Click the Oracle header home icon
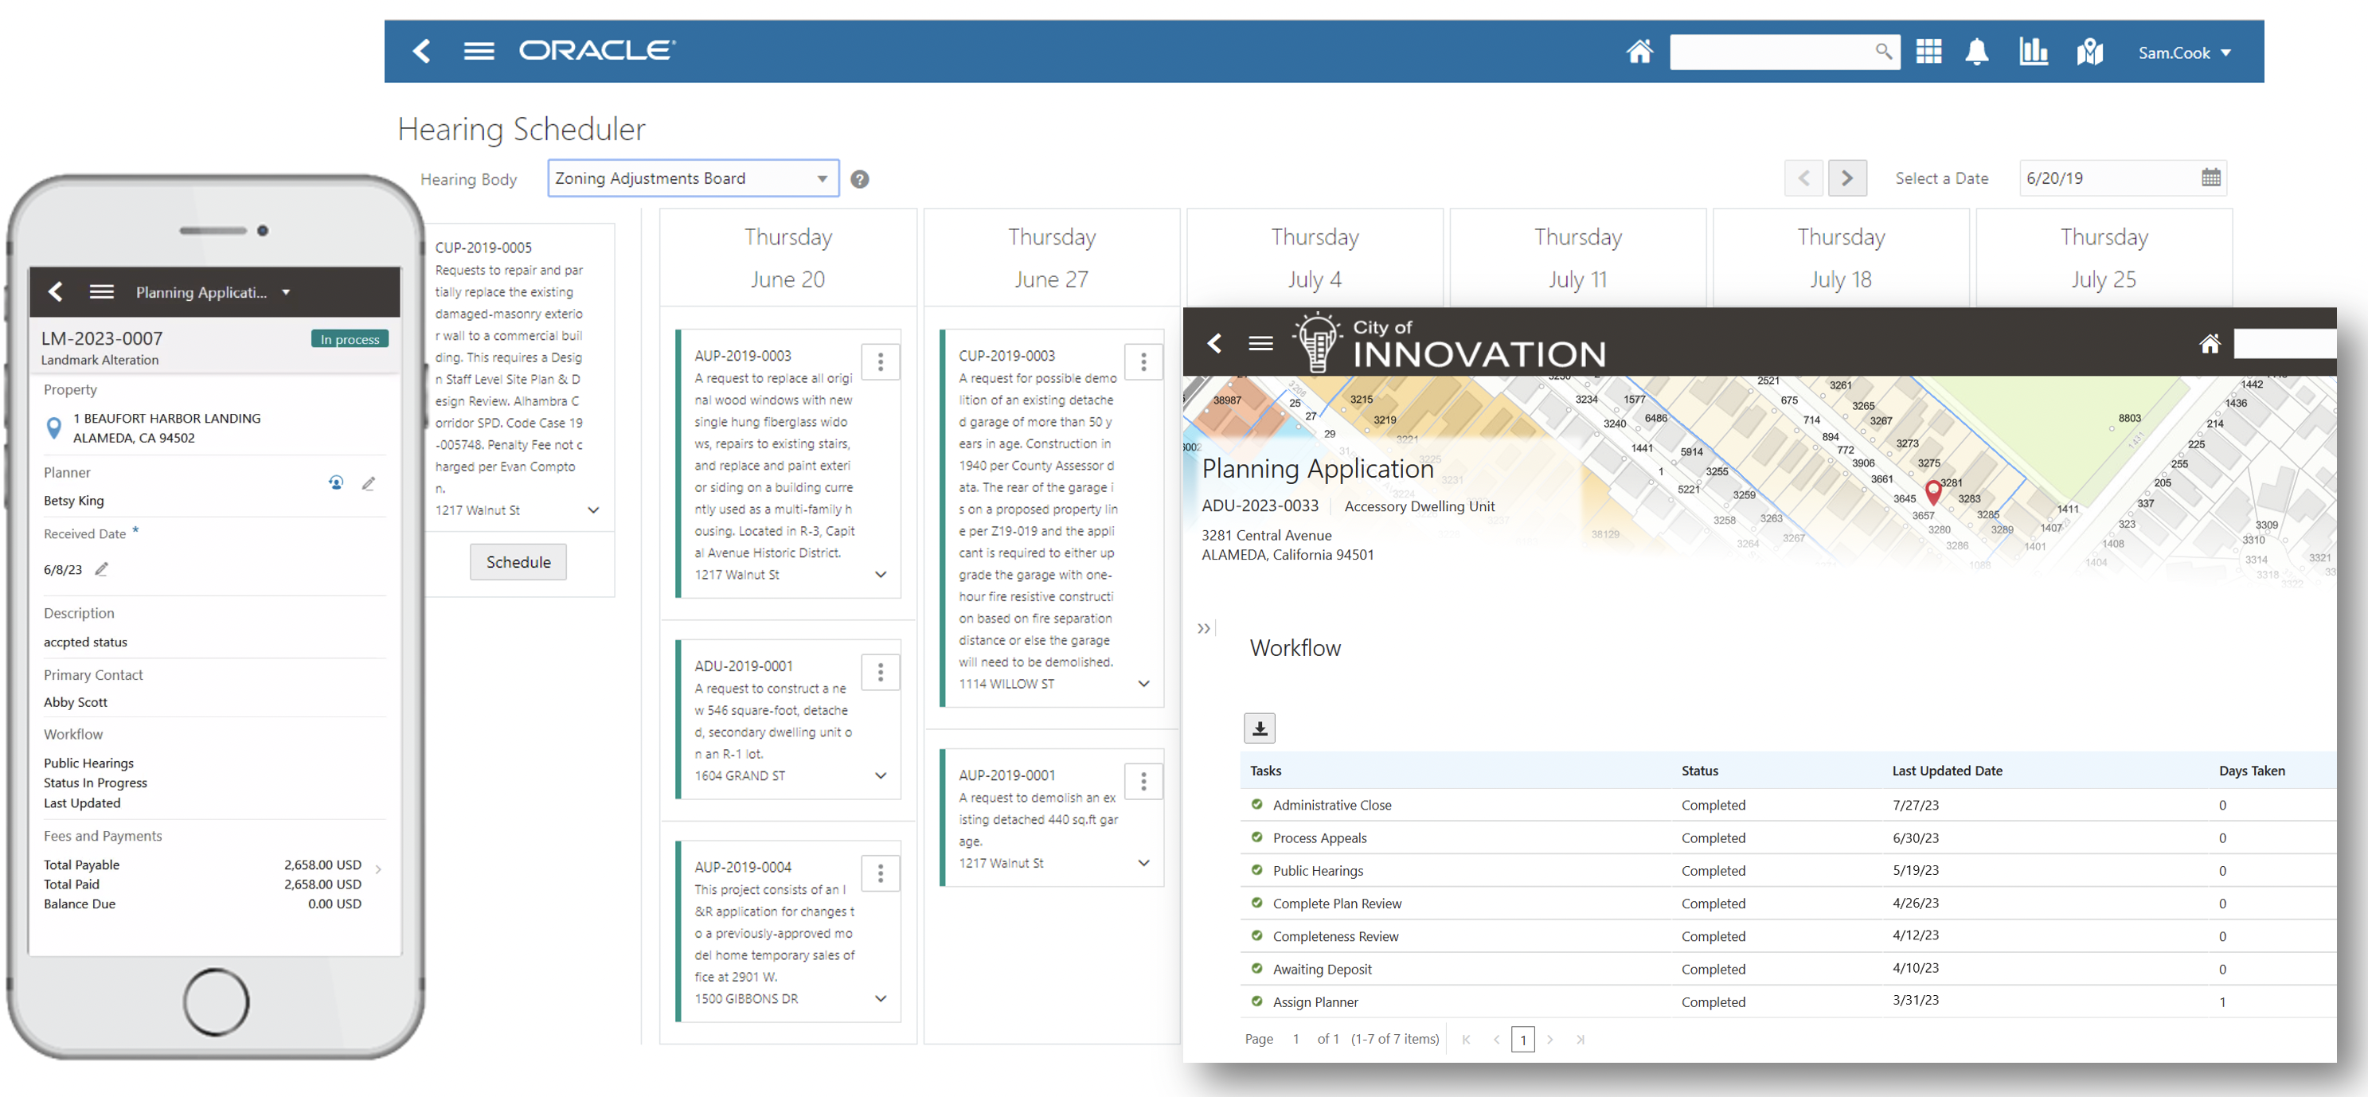Image resolution: width=2368 pixels, height=1097 pixels. tap(1639, 53)
